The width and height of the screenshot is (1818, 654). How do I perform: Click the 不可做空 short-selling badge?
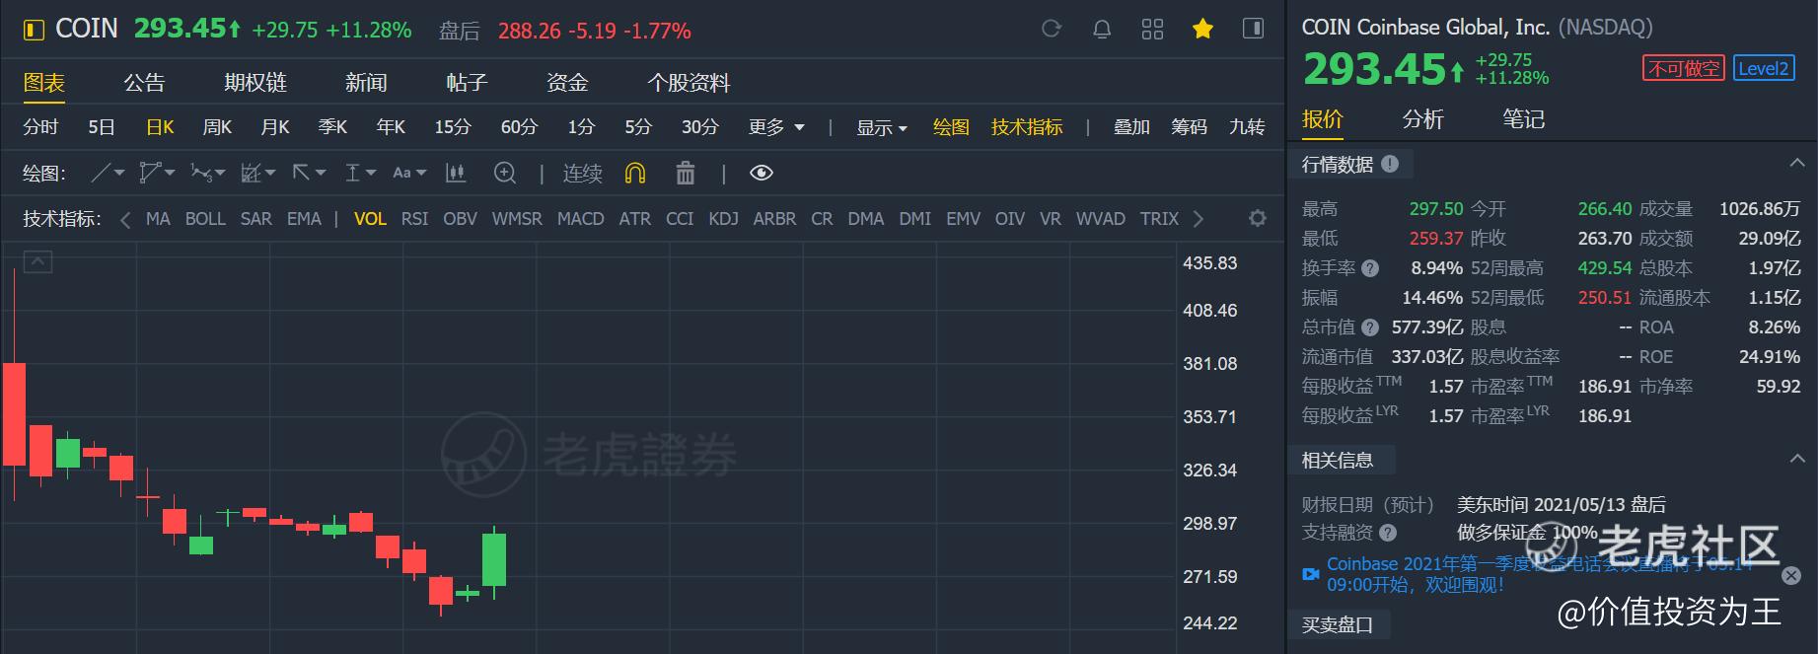1684,68
